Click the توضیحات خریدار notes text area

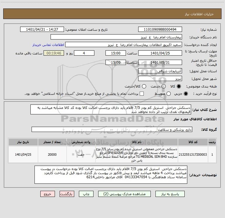(x=111, y=175)
